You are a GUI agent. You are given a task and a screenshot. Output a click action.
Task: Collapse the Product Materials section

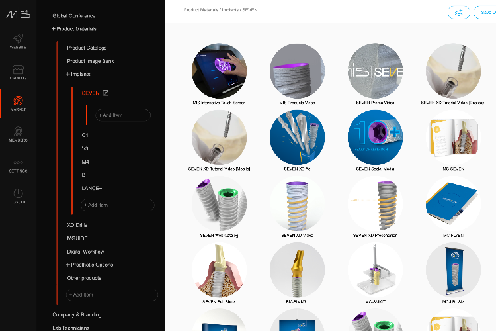click(53, 29)
